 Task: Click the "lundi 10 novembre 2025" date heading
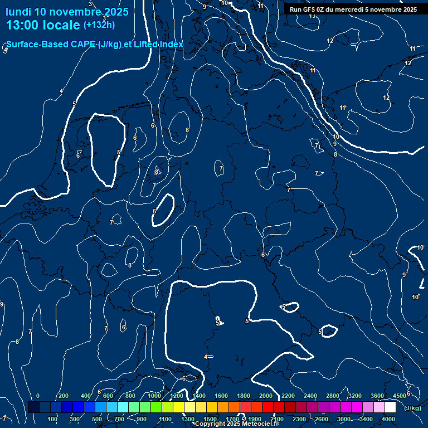67,12
